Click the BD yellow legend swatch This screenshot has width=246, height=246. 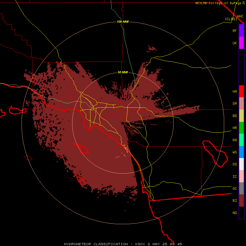241,116
